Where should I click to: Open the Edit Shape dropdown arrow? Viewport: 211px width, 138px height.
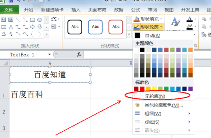tap(59, 19)
